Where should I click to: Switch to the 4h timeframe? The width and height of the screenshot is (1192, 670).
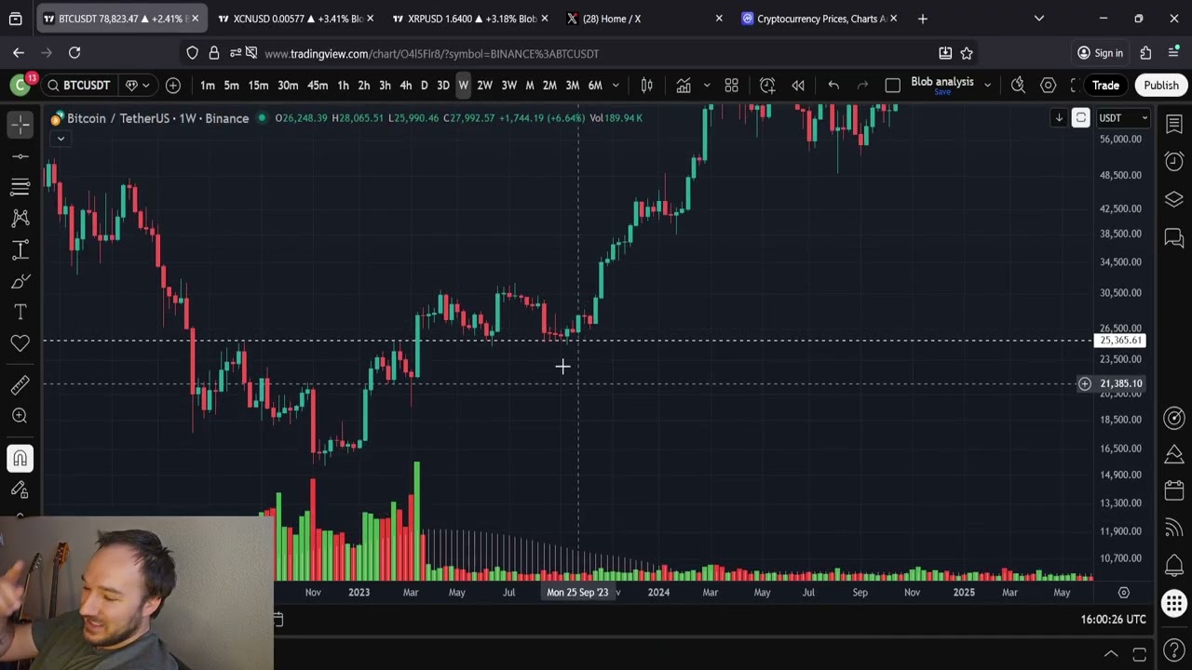405,86
